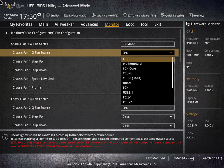Click Search on FAQ link
224x168 pixels.
[x=212, y=158]
